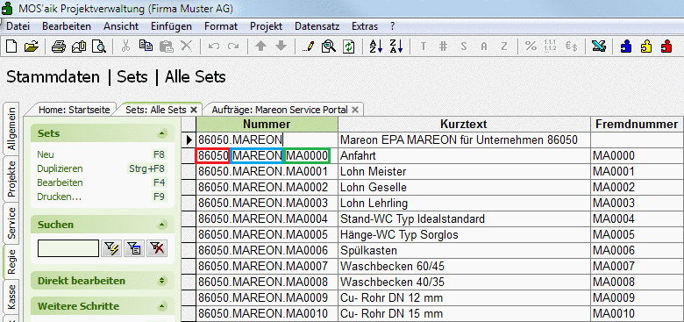Sort by the Kurztext column header

(x=464, y=125)
